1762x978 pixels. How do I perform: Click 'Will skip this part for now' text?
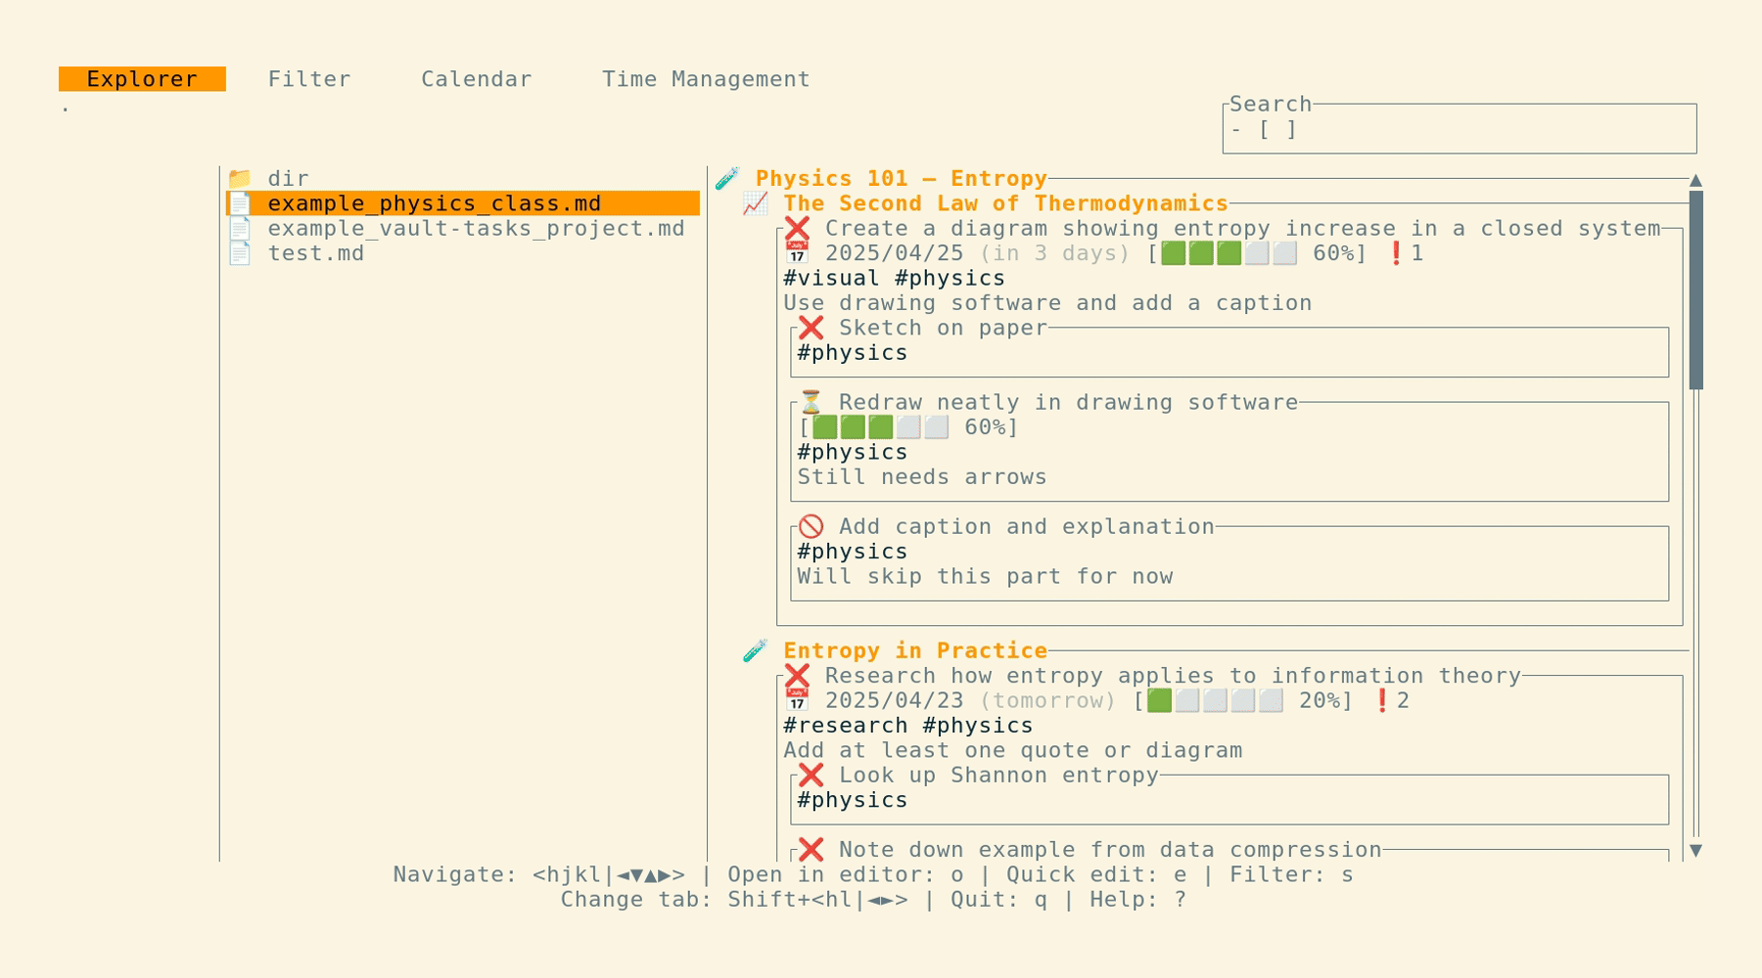pos(985,577)
